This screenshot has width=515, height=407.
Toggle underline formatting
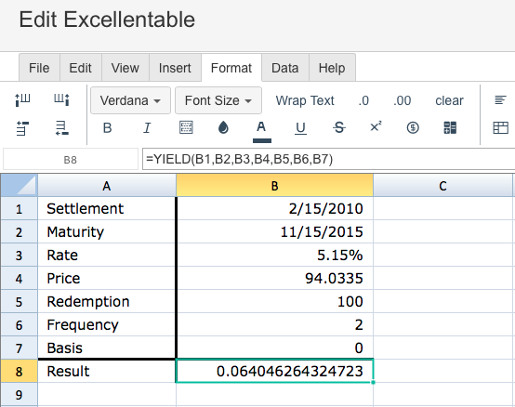[300, 128]
